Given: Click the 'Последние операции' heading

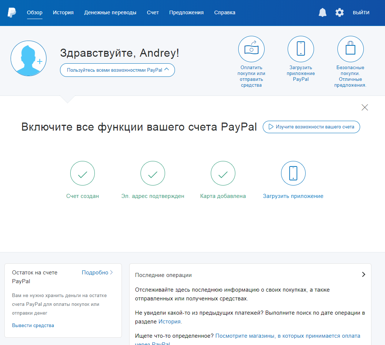Looking at the screenshot, I should pos(163,275).
